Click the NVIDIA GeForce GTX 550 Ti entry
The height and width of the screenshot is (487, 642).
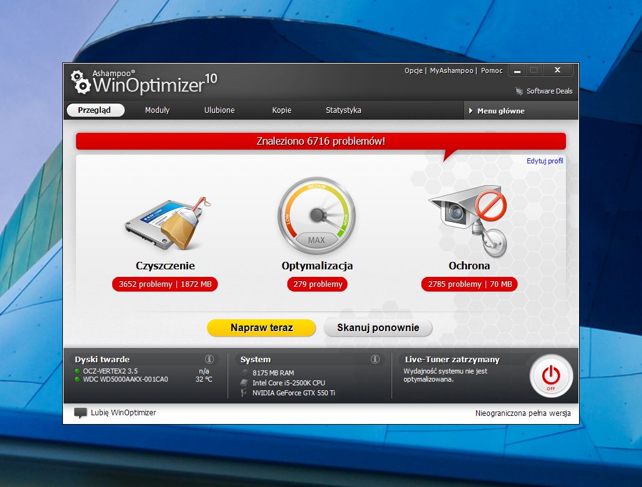pyautogui.click(x=294, y=393)
